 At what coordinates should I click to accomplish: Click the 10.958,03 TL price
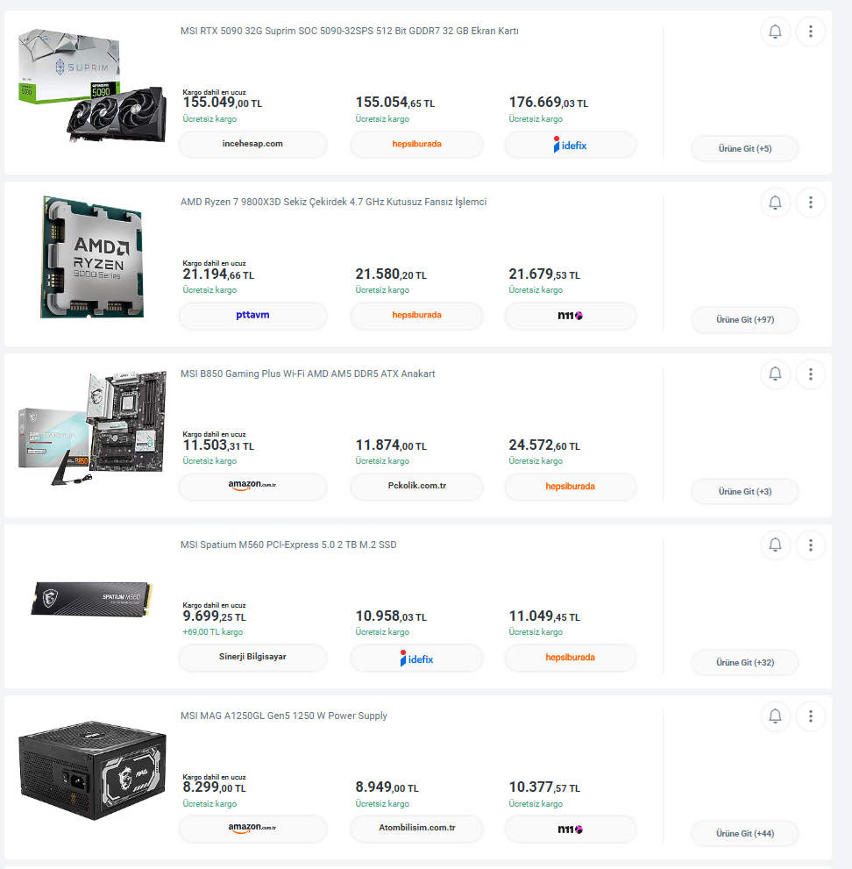(x=391, y=616)
